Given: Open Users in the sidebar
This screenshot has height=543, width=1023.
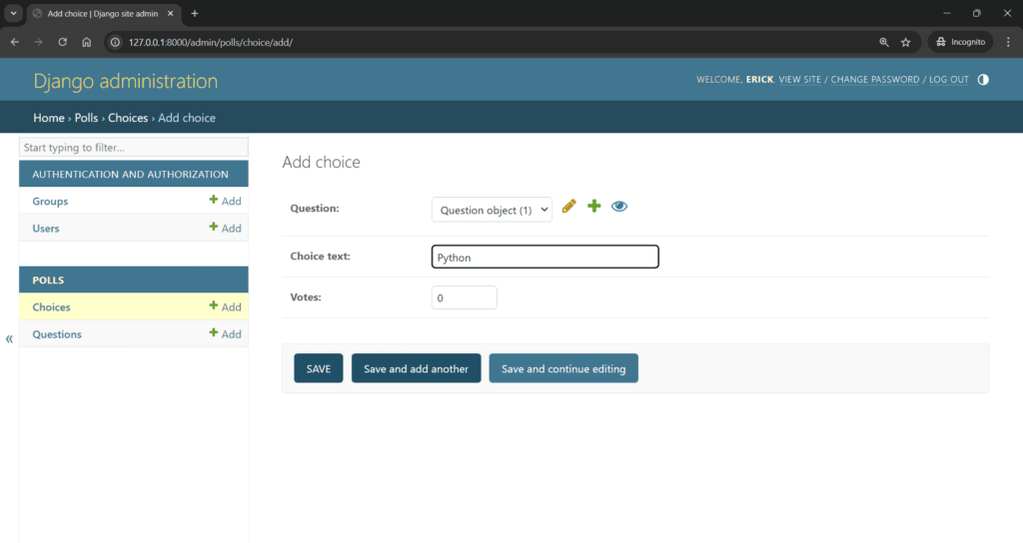Looking at the screenshot, I should tap(46, 229).
